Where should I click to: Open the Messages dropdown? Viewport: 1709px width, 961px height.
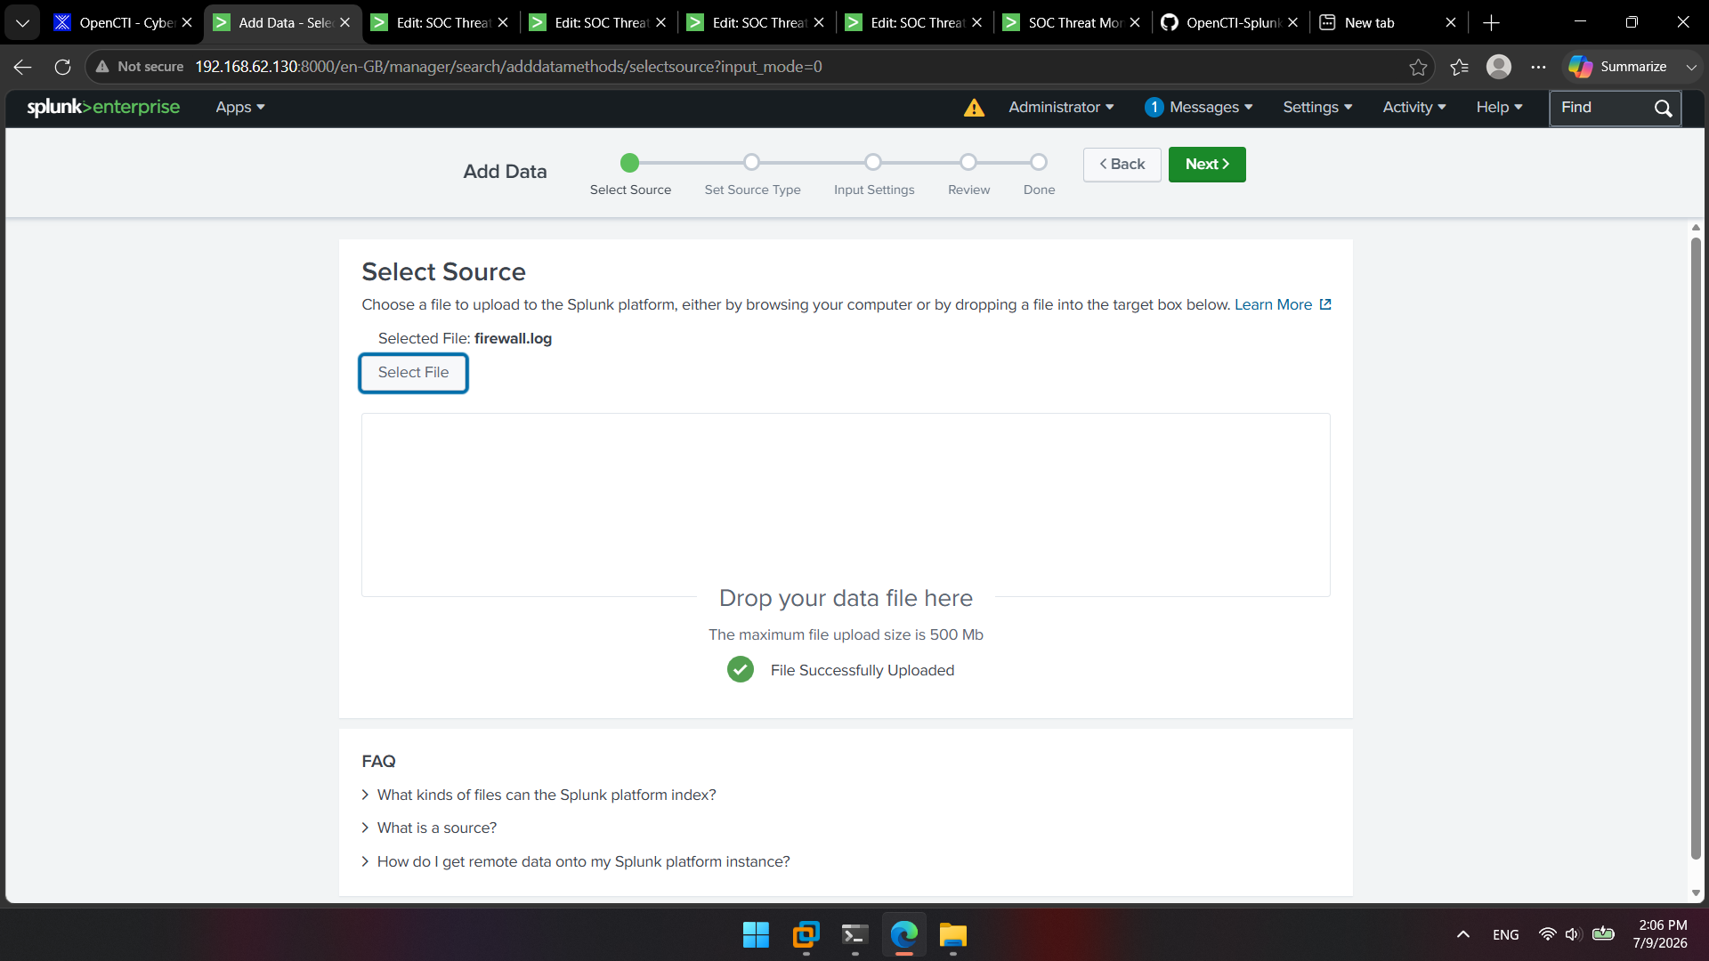click(x=1199, y=107)
